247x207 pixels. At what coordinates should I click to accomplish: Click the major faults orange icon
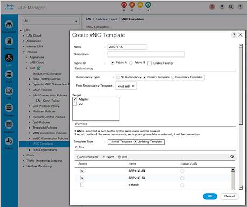tap(132, 5)
